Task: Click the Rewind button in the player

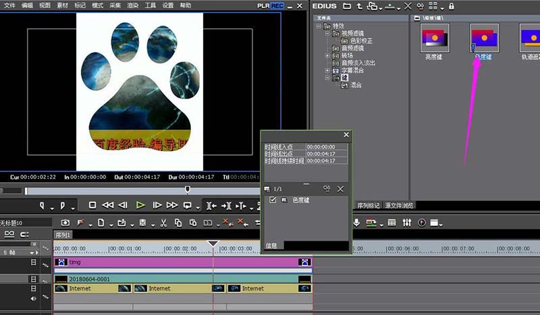Action: [x=108, y=205]
